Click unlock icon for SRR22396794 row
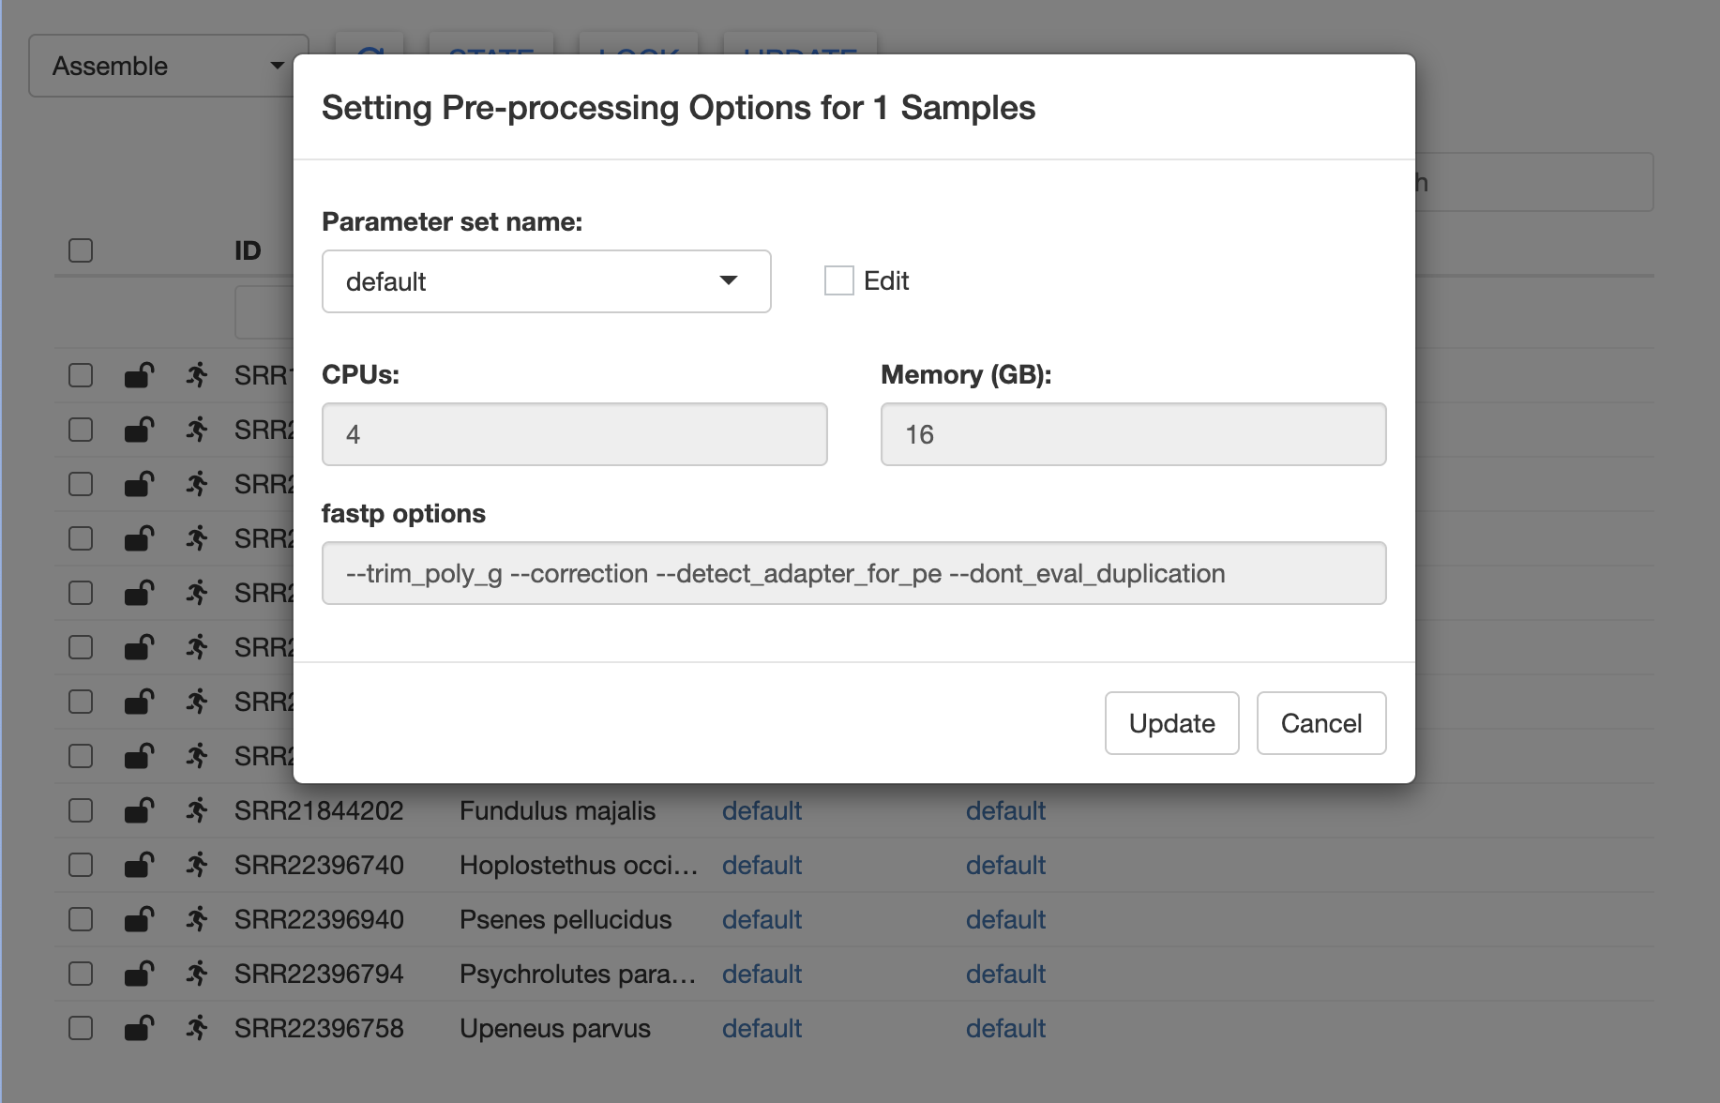 click(139, 974)
